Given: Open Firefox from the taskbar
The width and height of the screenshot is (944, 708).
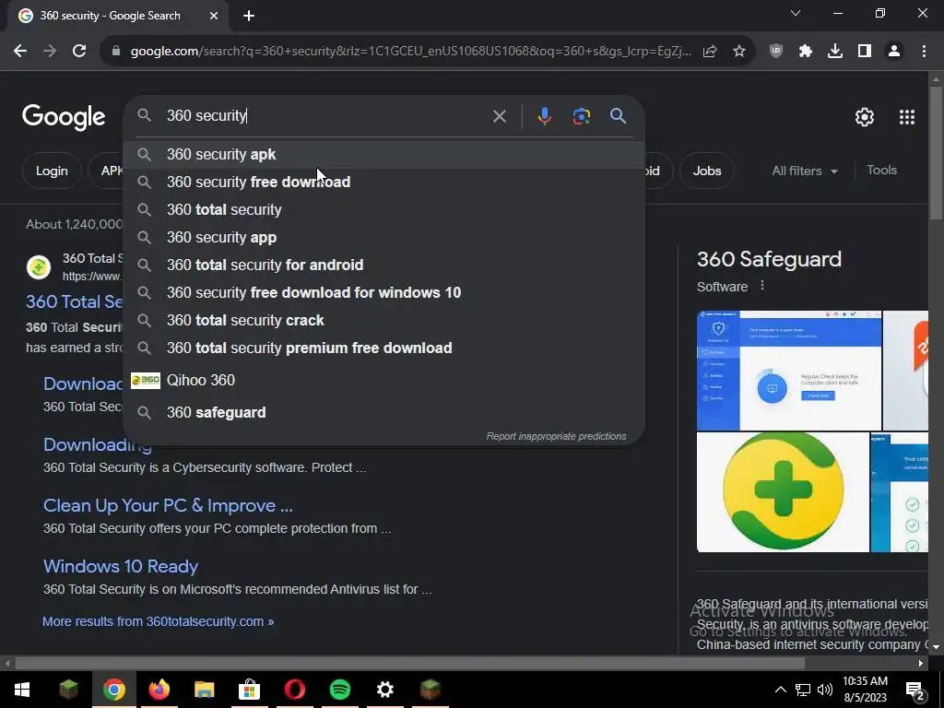Looking at the screenshot, I should [x=159, y=690].
